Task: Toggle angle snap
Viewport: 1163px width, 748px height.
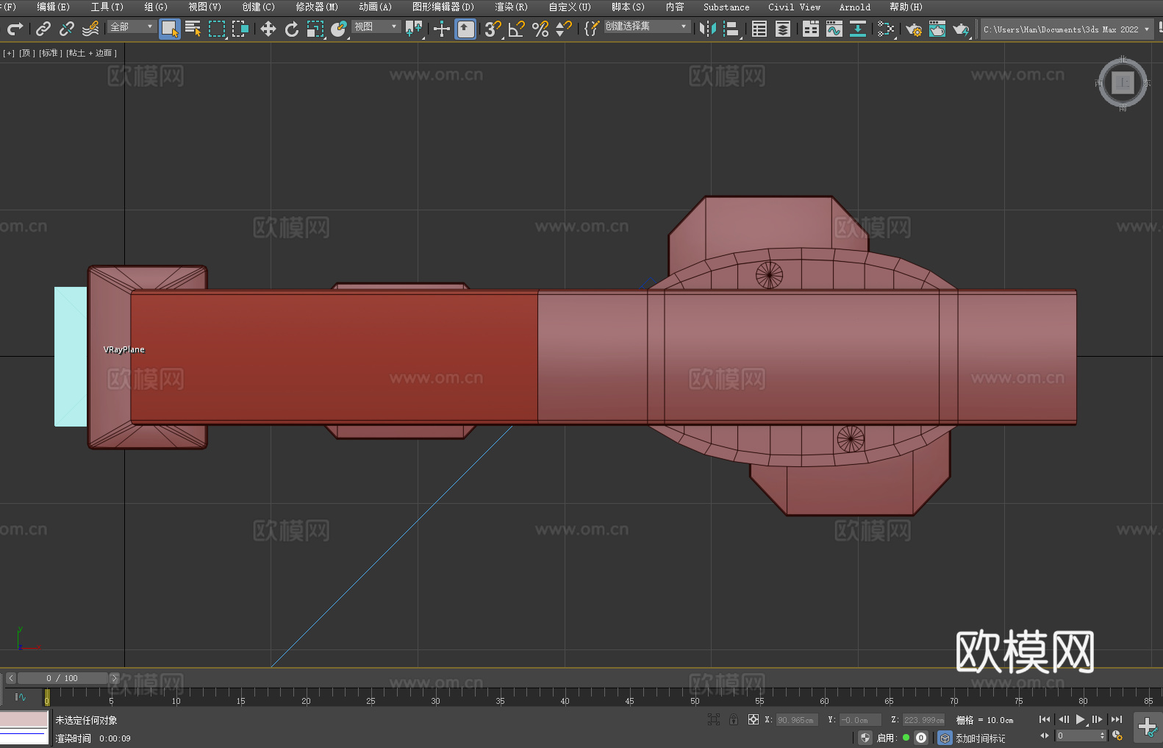Action: [x=516, y=29]
